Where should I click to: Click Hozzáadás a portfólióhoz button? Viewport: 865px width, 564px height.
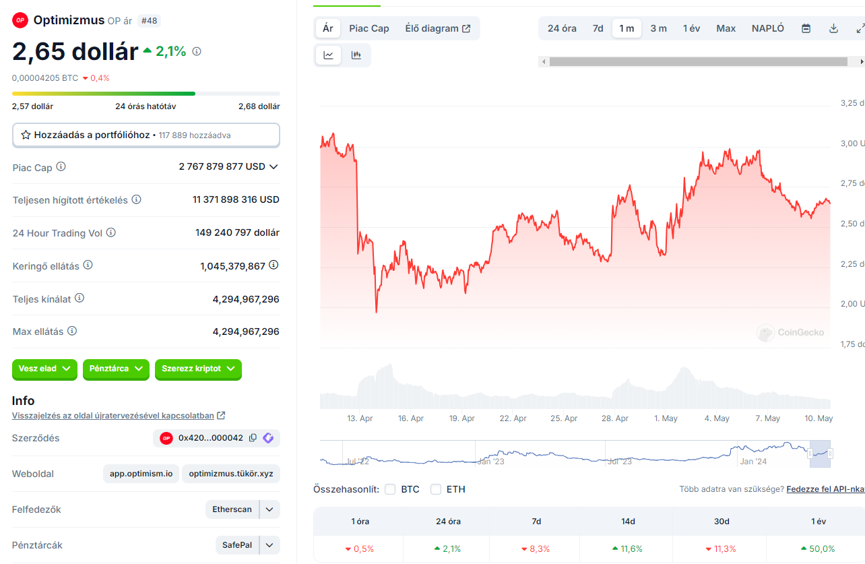point(146,135)
